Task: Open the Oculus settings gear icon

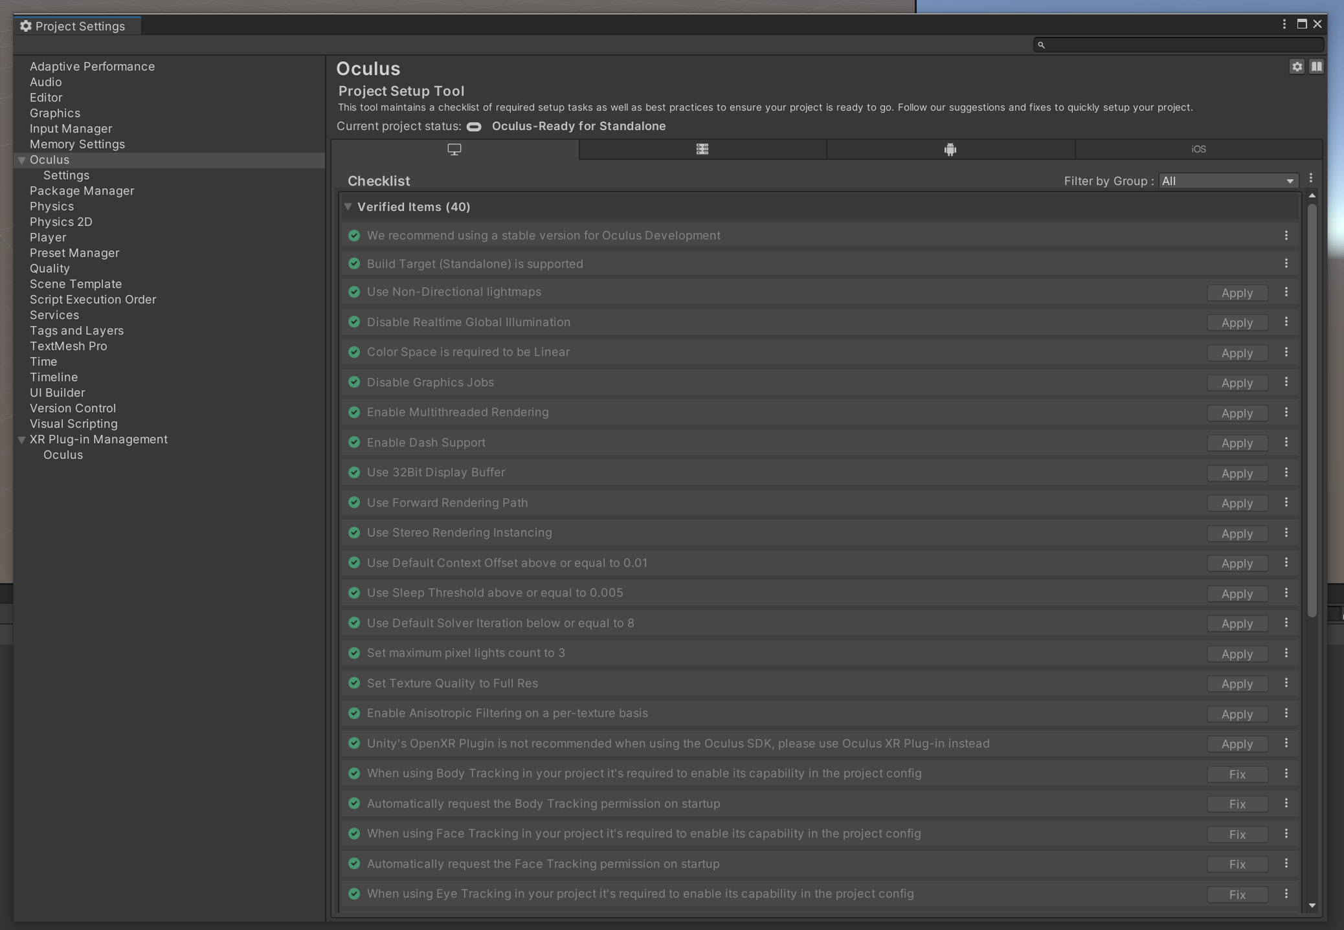Action: point(1297,67)
